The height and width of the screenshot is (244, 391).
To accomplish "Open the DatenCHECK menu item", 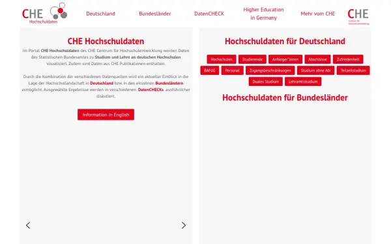I will [x=209, y=14].
